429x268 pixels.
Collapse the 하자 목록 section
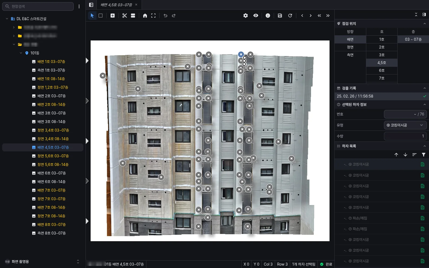click(x=425, y=146)
